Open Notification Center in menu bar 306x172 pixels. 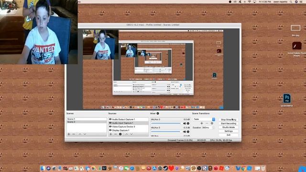click(301, 1)
